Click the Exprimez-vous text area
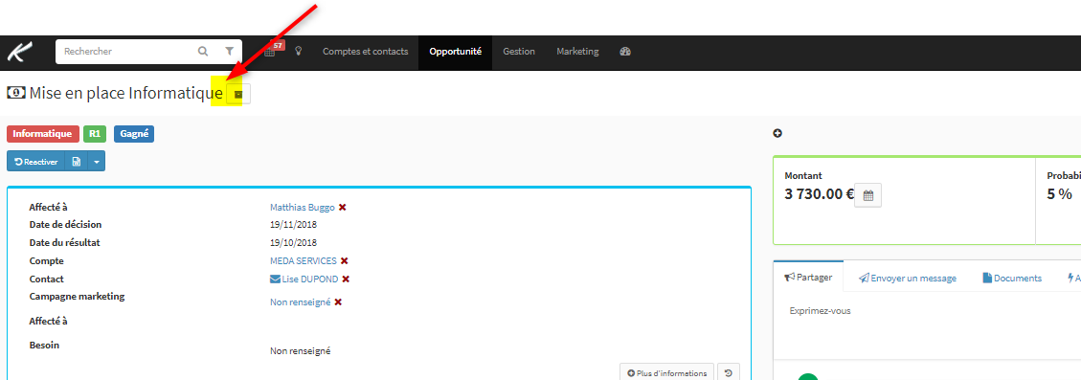This screenshot has width=1081, height=380. [927, 324]
